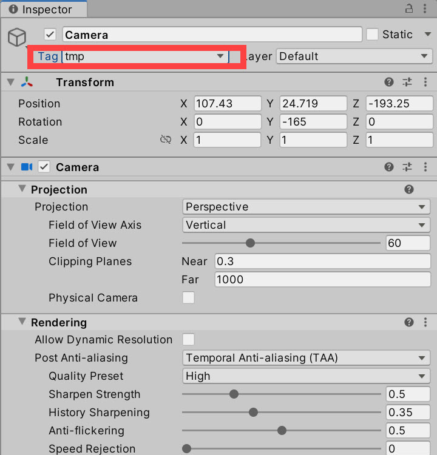
Task: Open the Post Anti-aliasing dropdown
Action: click(x=307, y=358)
